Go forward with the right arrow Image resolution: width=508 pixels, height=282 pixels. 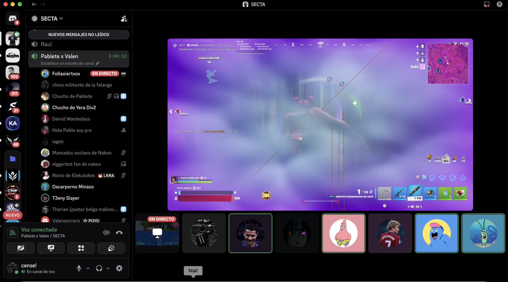pyautogui.click(x=42, y=4)
